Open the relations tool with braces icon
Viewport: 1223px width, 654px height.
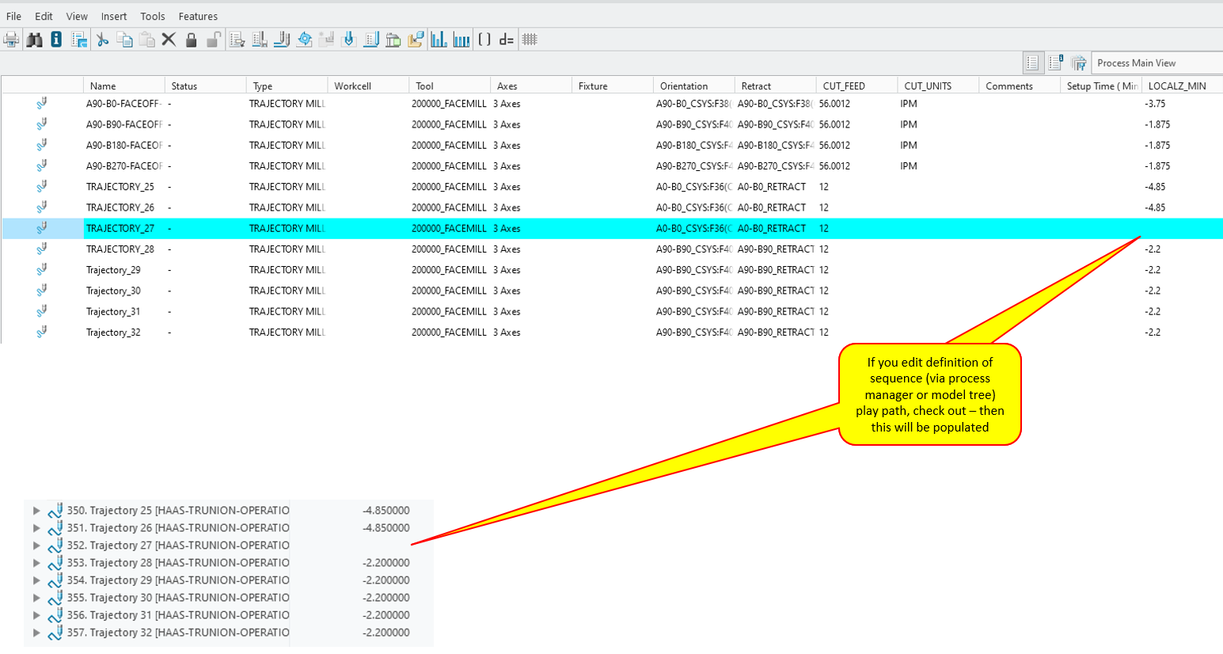pyautogui.click(x=484, y=39)
